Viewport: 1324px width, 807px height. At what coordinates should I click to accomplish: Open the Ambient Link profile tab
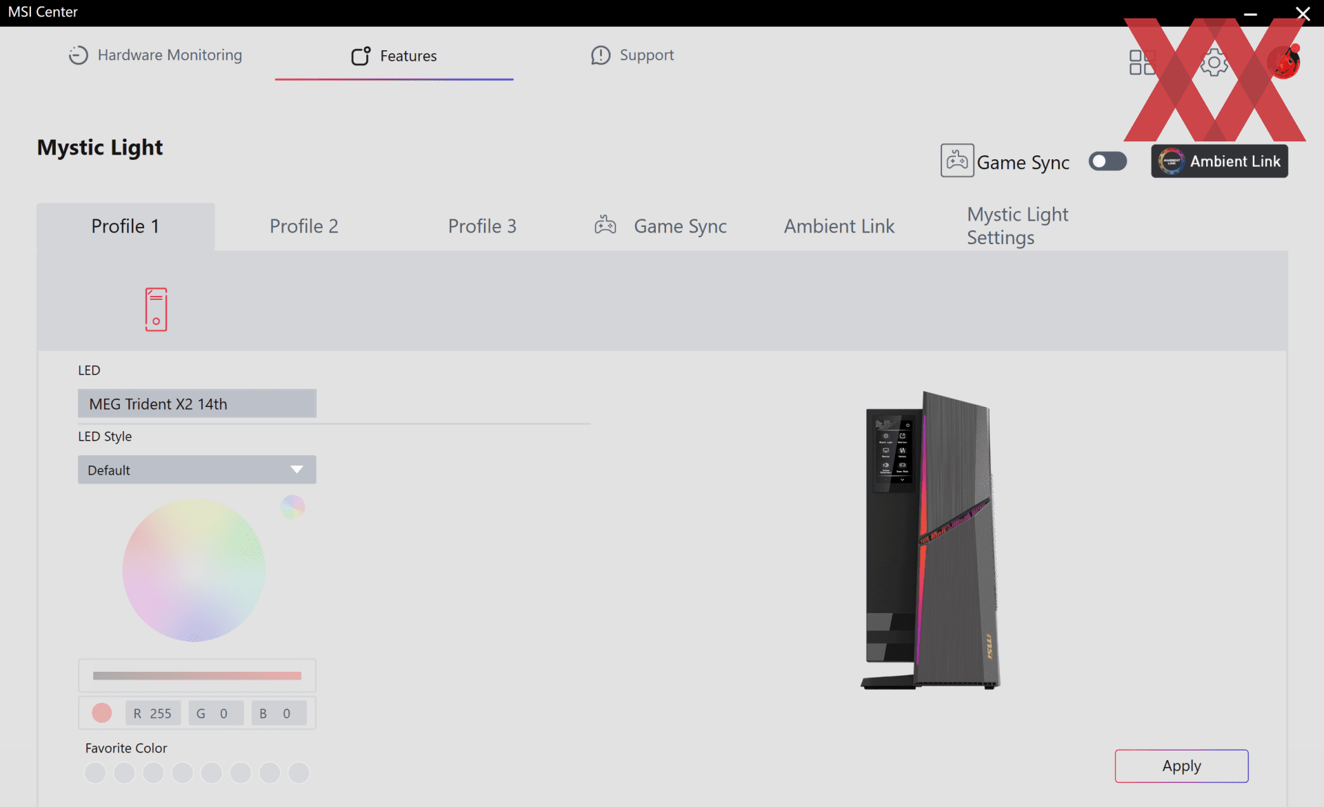pyautogui.click(x=839, y=226)
